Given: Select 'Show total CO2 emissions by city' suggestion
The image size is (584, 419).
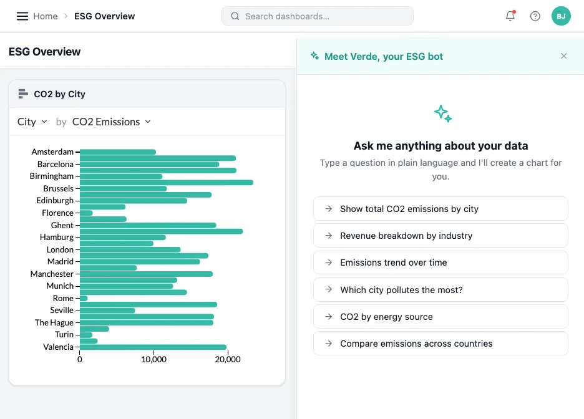Looking at the screenshot, I should [x=440, y=209].
